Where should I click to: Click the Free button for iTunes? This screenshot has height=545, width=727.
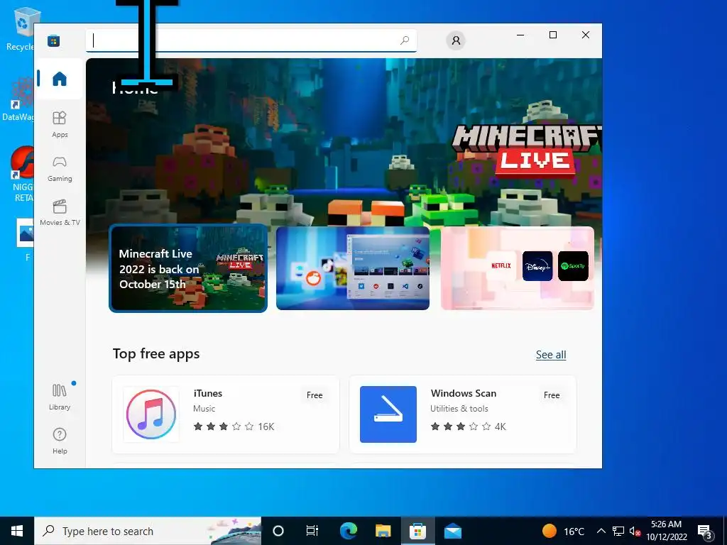click(x=315, y=395)
